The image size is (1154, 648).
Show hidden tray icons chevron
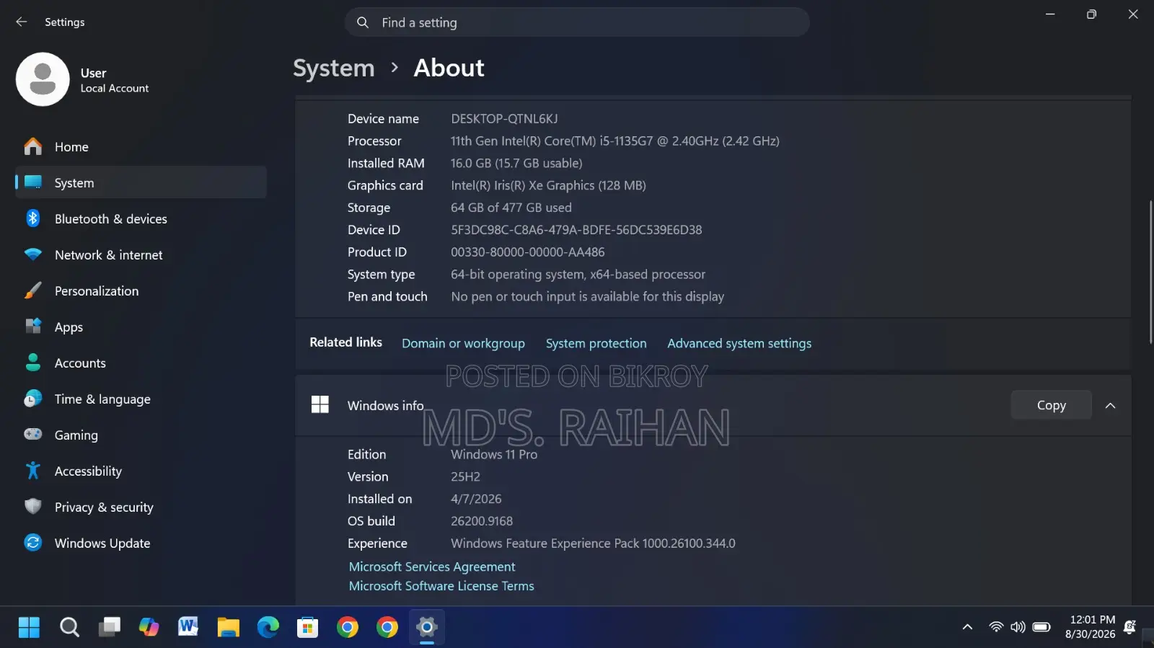click(x=967, y=627)
